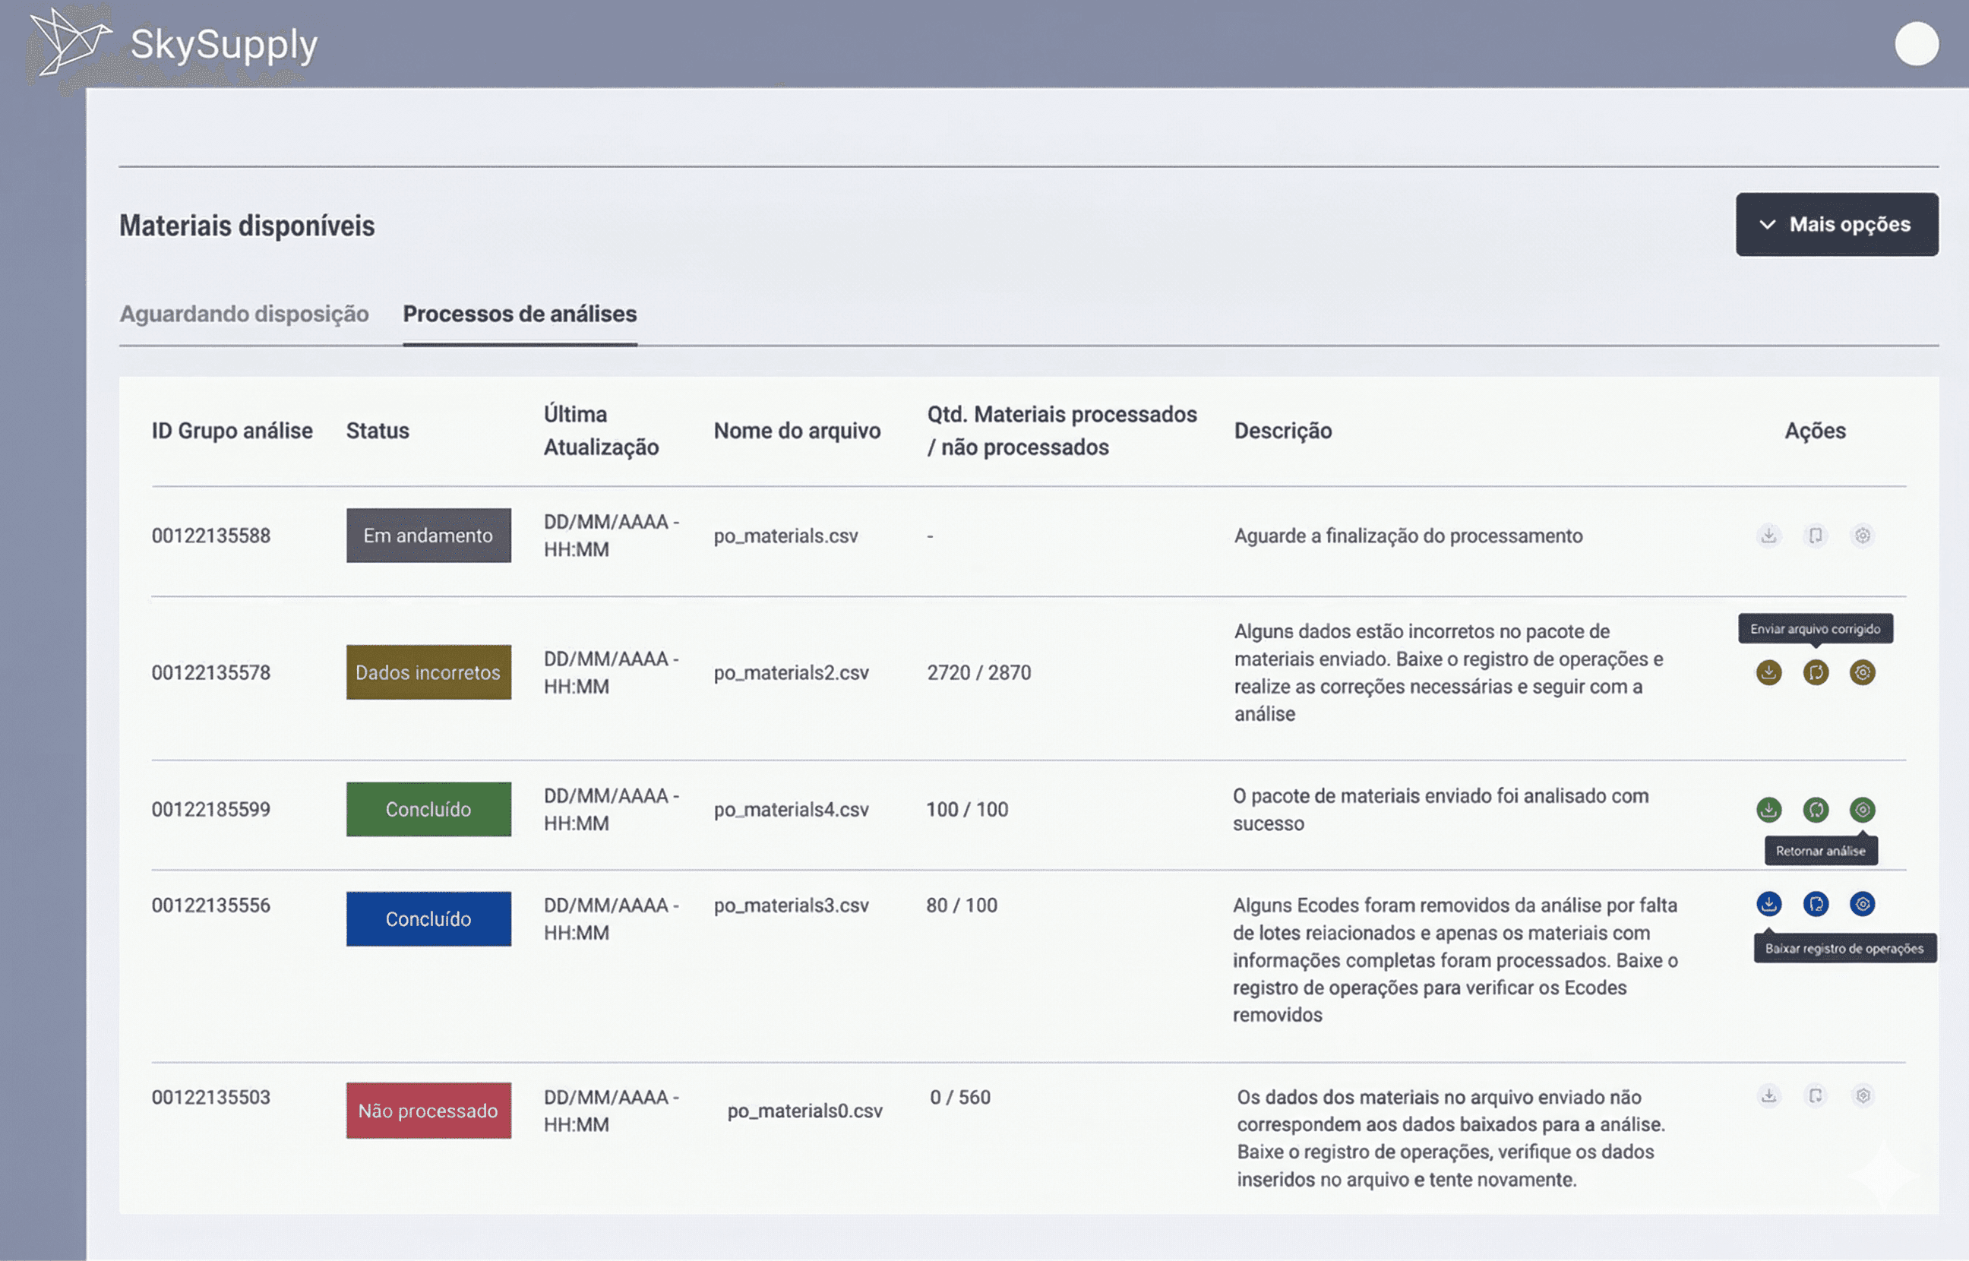Click green resend file icon for po_materials4.csv

(1815, 810)
